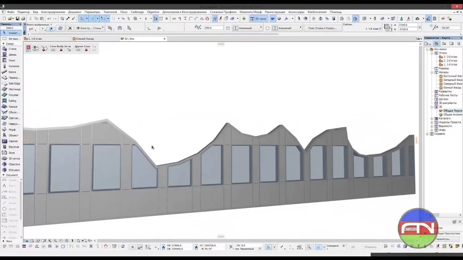Viewport: 463px width, 260px height.
Task: Click the Pick Up Parameters eyedropper icon
Action: [x=68, y=18]
